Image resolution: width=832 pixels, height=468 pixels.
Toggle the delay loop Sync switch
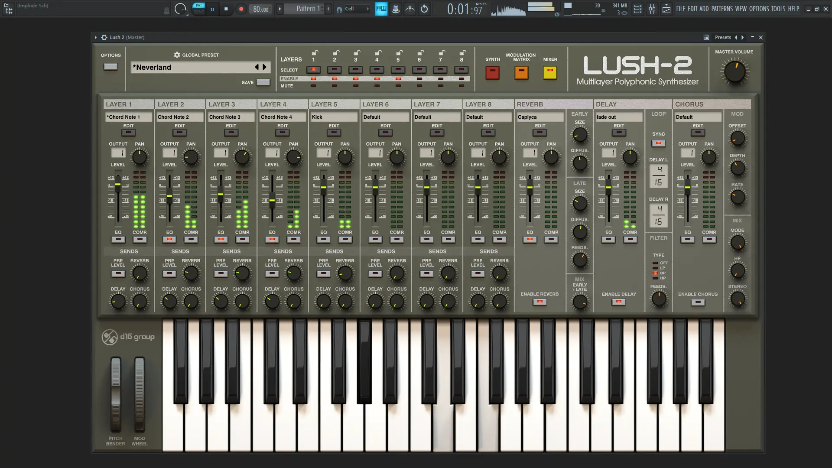pos(658,143)
